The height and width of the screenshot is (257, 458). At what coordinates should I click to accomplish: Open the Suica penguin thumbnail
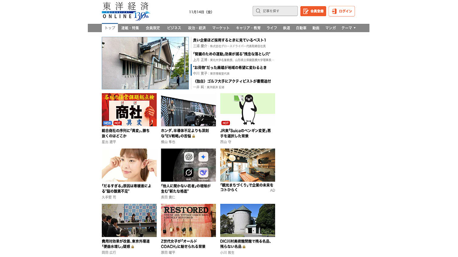pyautogui.click(x=248, y=110)
